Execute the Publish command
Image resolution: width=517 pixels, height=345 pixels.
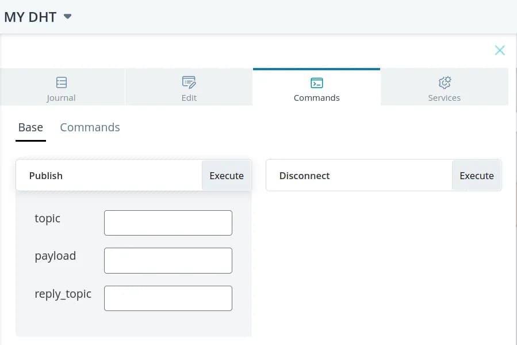(x=226, y=176)
